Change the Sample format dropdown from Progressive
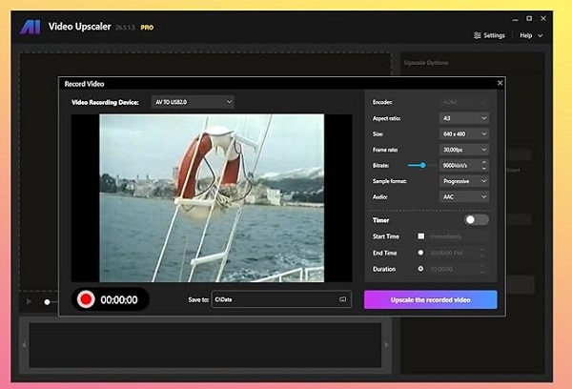Image resolution: width=572 pixels, height=389 pixels. [x=464, y=180]
